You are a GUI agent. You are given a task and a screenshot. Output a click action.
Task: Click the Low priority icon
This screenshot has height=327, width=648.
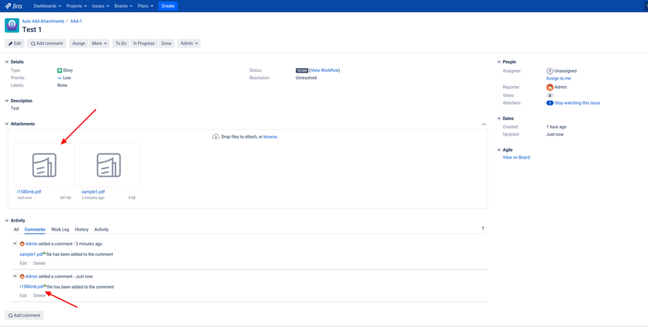60,78
